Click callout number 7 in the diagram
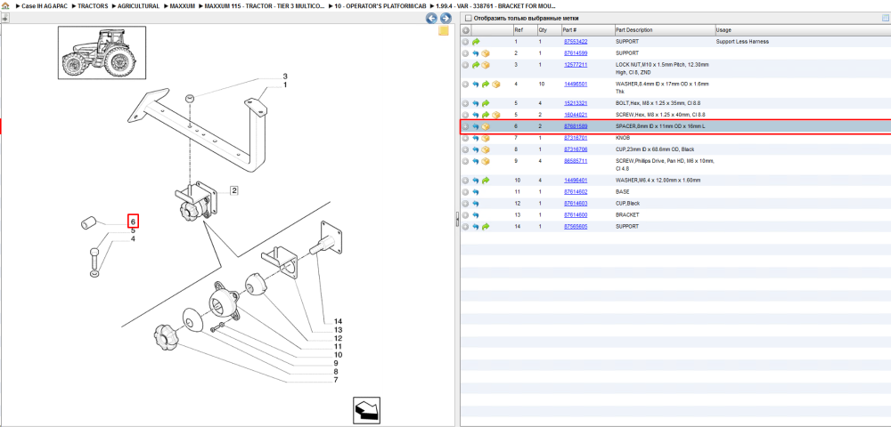This screenshot has width=891, height=427. (336, 380)
